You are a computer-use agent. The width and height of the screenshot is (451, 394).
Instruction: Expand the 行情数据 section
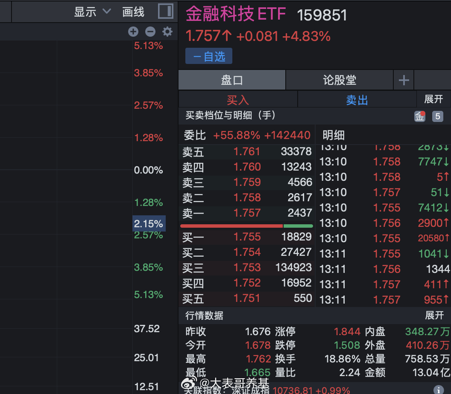tap(434, 315)
